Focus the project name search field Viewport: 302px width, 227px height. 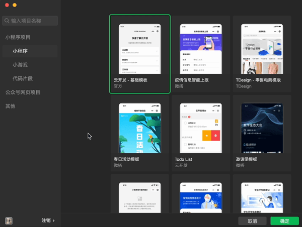click(x=30, y=21)
